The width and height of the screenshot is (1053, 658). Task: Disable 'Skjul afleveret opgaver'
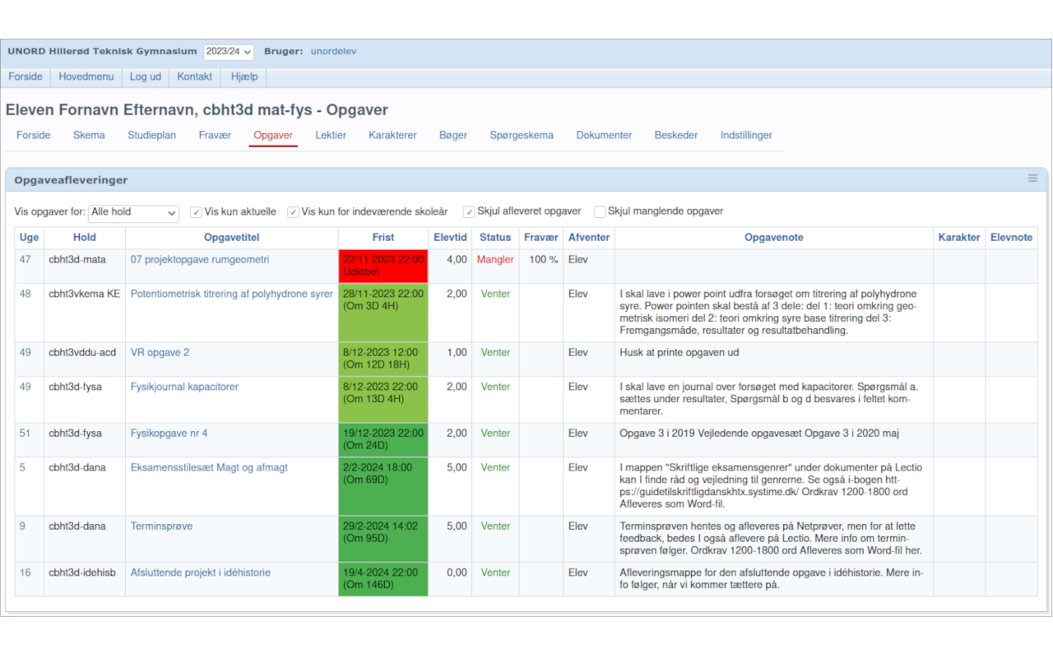468,211
